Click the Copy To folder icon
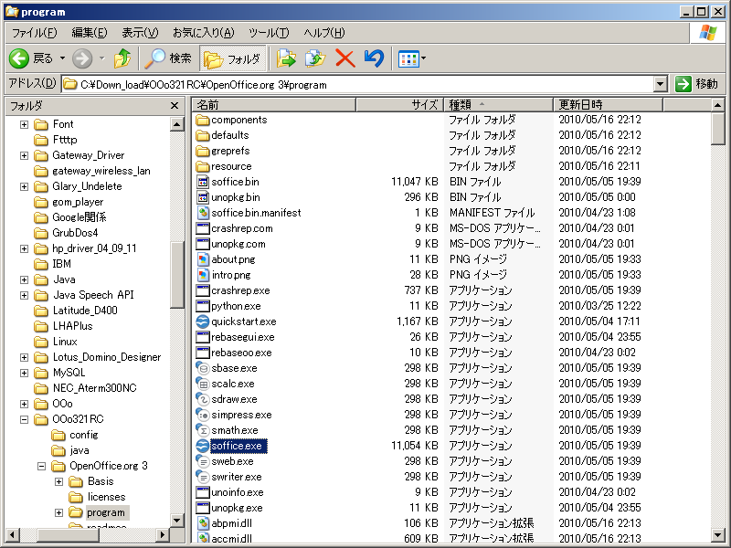This screenshot has height=548, width=731. point(315,58)
